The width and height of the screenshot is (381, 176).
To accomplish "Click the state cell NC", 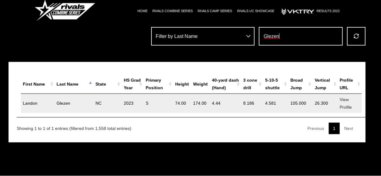I will (98, 103).
